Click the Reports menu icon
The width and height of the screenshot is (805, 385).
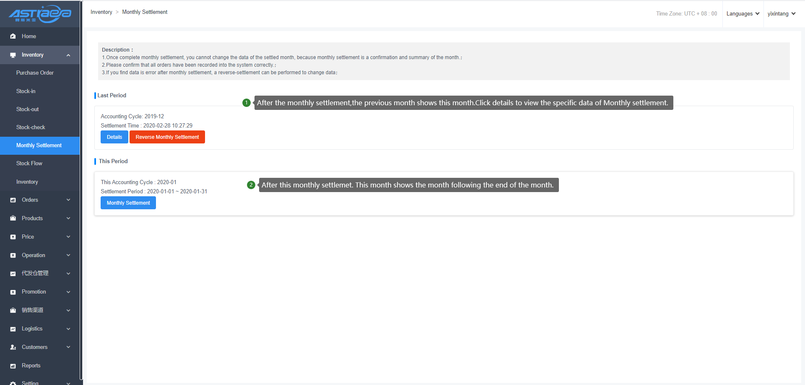13,366
